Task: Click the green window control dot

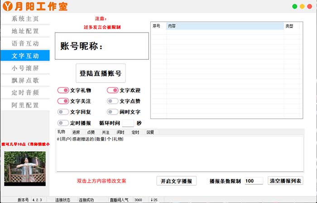Action: [295, 7]
